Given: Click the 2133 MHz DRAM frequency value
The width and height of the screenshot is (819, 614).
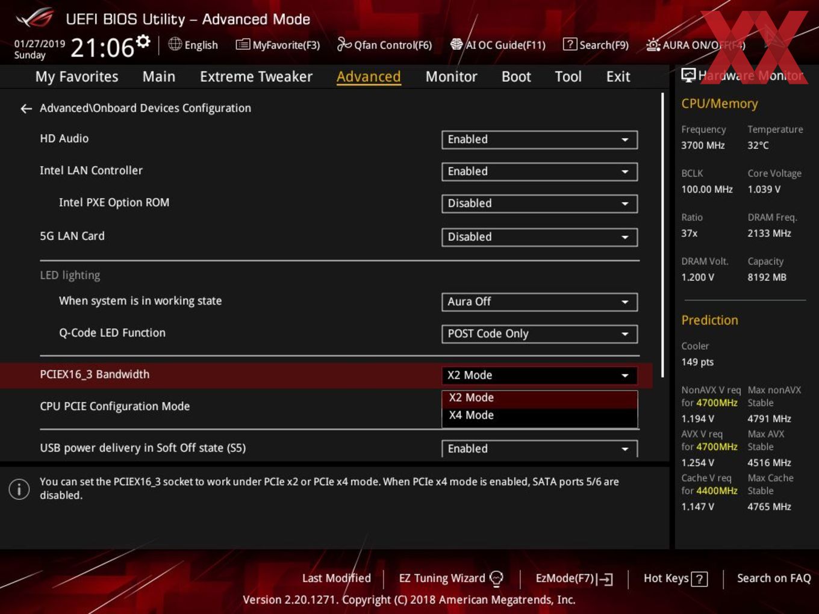Looking at the screenshot, I should click(769, 233).
